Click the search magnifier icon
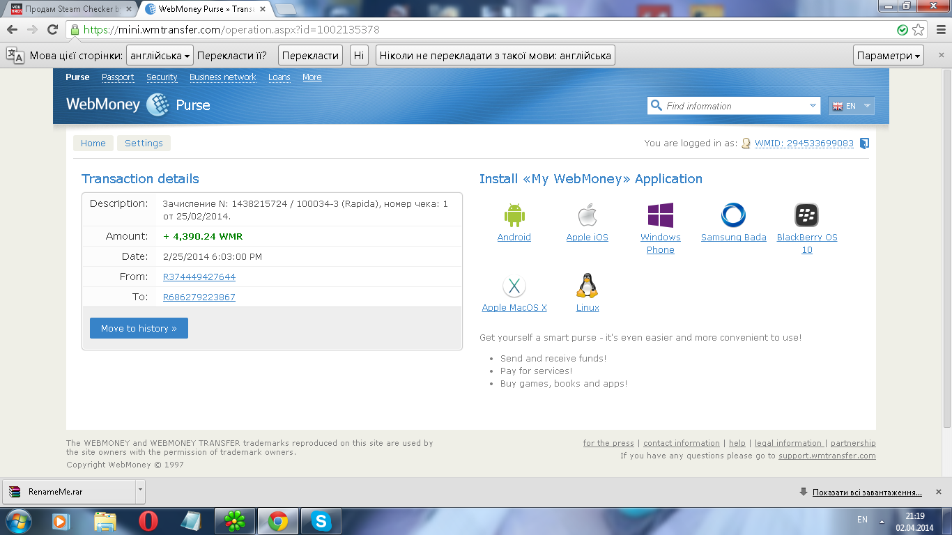The height and width of the screenshot is (535, 952). pyautogui.click(x=656, y=106)
